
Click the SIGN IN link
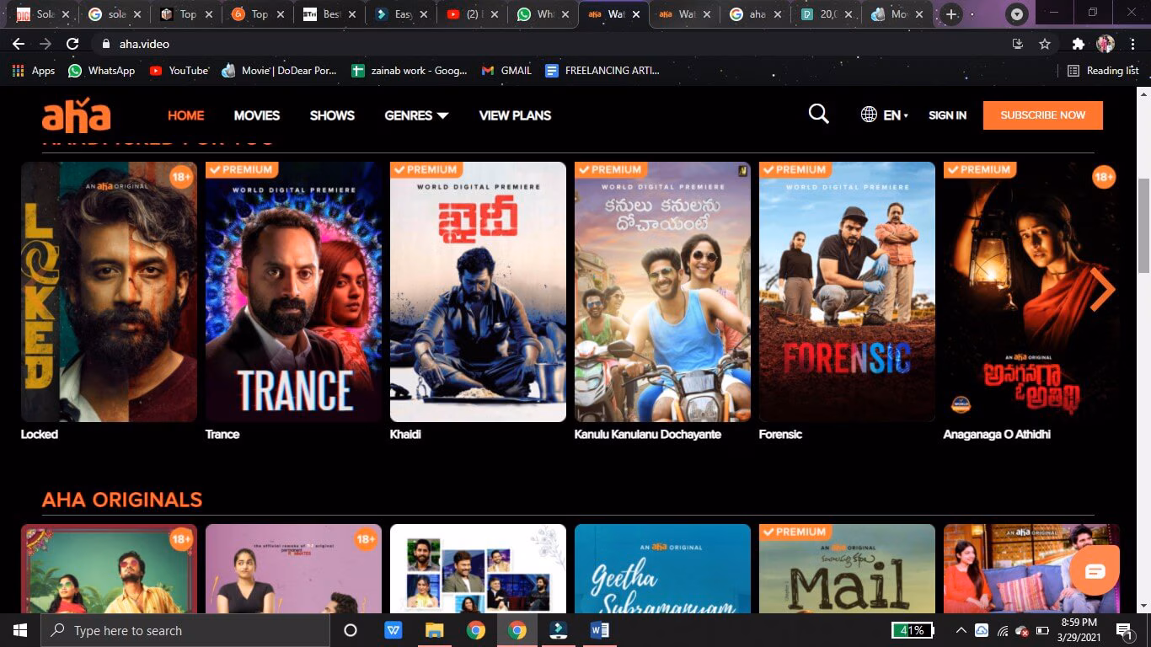pos(947,115)
